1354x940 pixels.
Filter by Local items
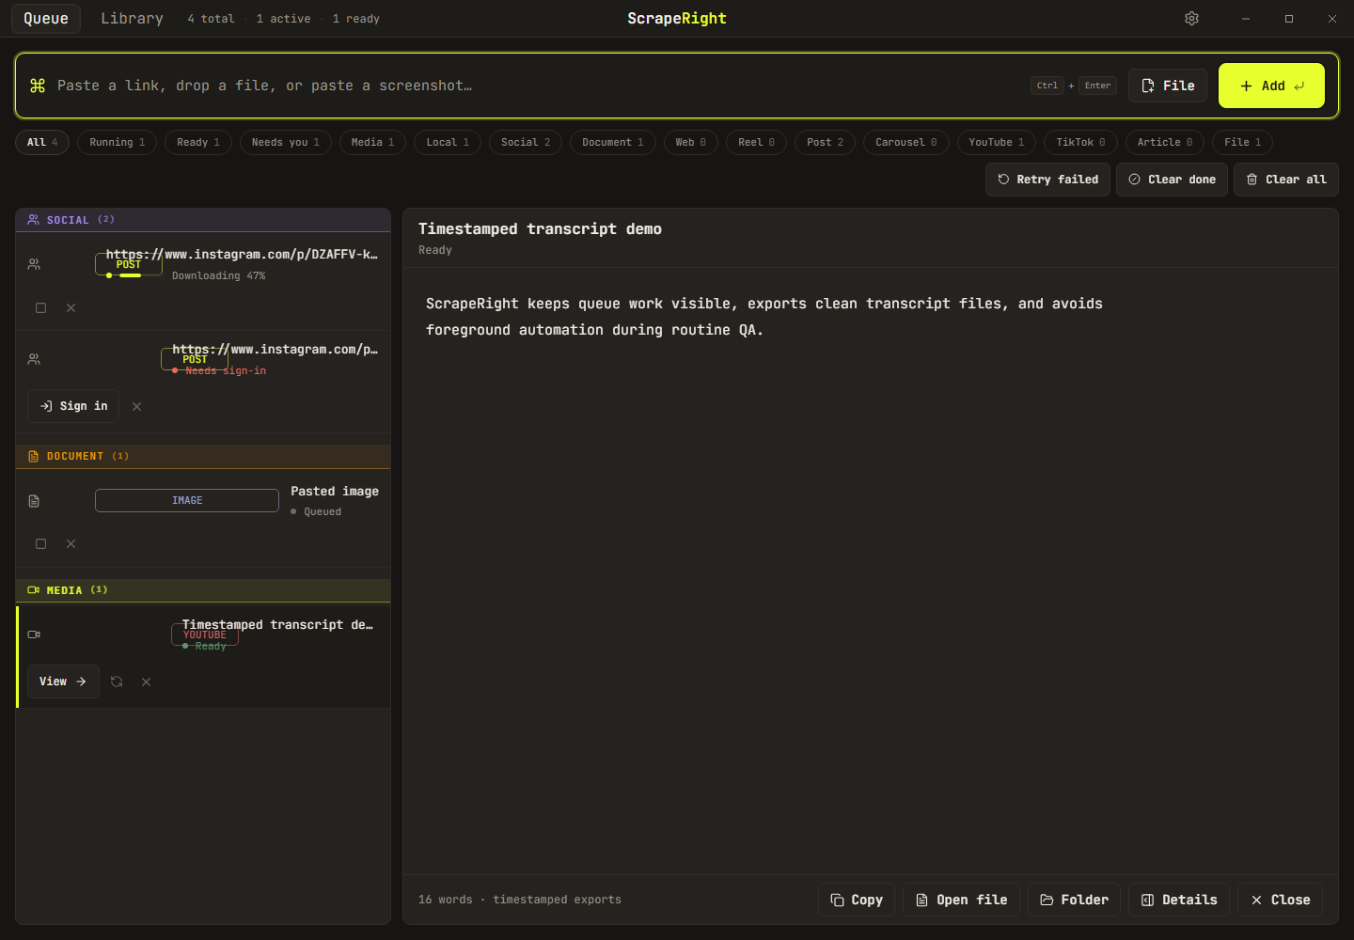(x=448, y=142)
